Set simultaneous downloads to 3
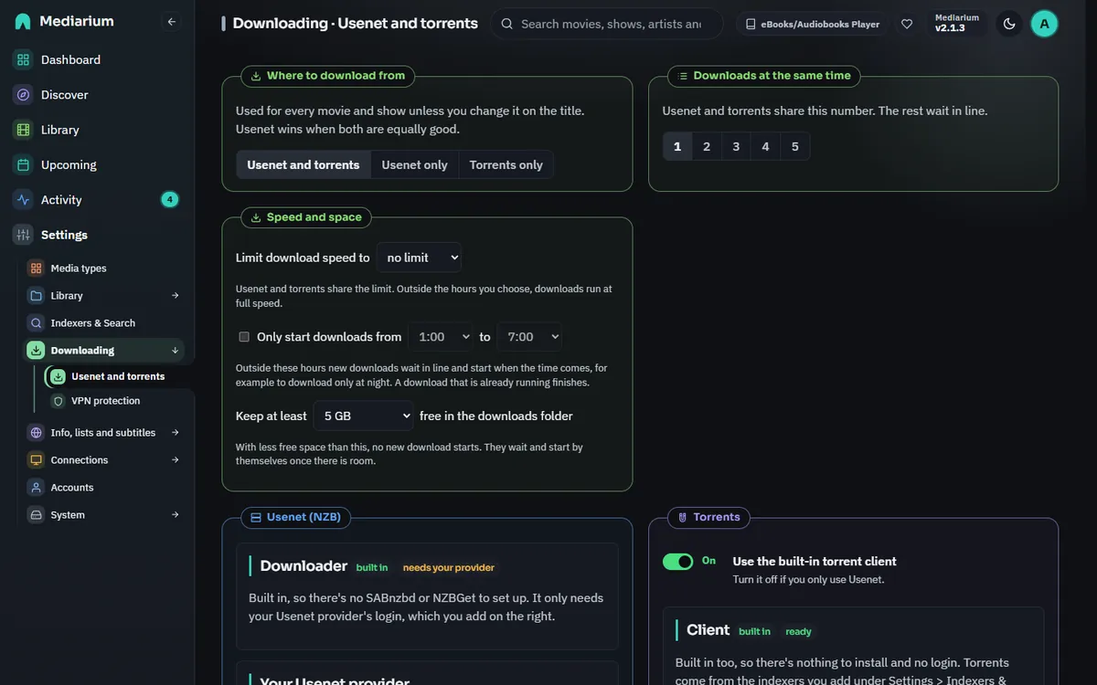1097x685 pixels. 736,146
